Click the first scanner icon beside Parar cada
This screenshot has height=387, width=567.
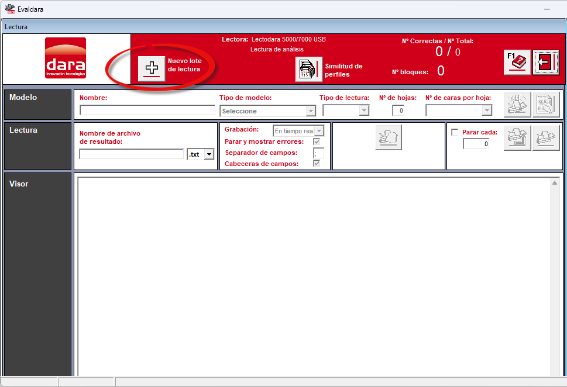coord(517,138)
